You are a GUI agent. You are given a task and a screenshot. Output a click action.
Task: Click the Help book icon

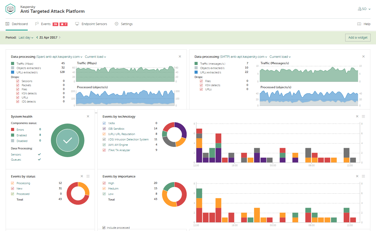click(x=359, y=24)
